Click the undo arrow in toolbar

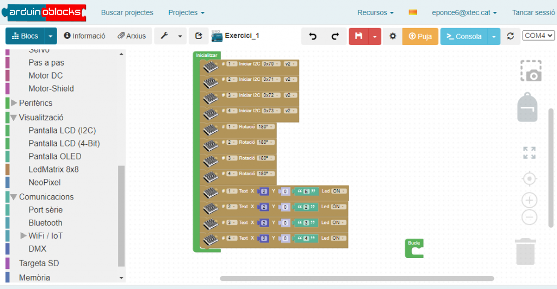(313, 36)
